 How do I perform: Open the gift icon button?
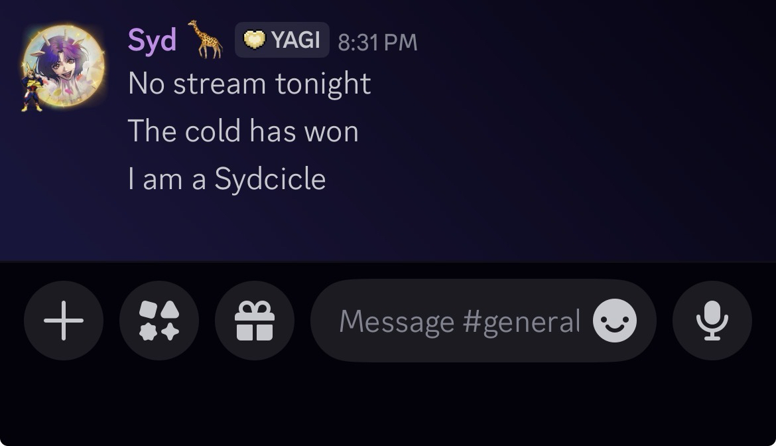(255, 321)
